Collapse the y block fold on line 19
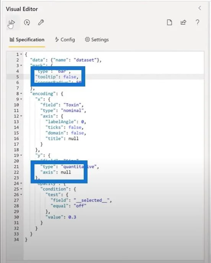The width and height of the screenshot is (211, 263). pos(21,155)
